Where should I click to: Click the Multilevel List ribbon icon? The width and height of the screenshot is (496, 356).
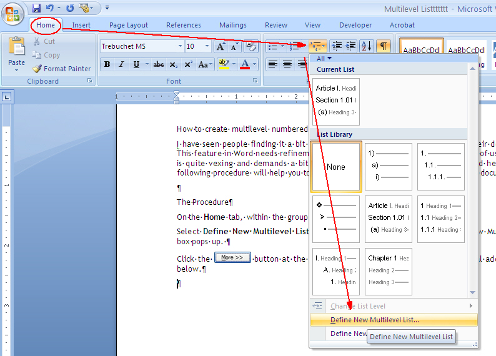coord(317,46)
